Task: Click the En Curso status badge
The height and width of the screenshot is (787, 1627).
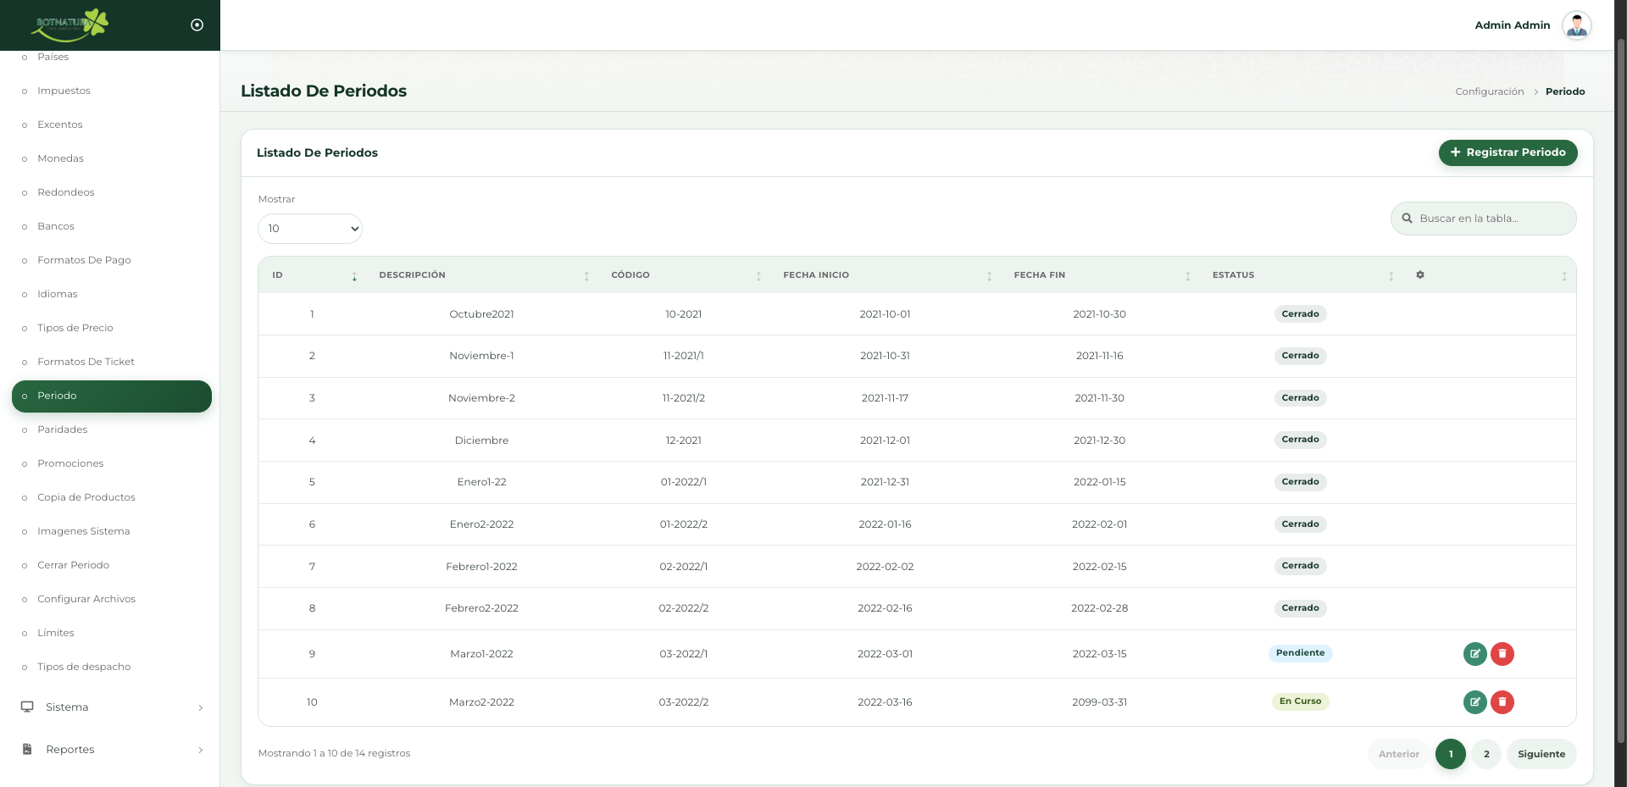Action: click(x=1300, y=701)
